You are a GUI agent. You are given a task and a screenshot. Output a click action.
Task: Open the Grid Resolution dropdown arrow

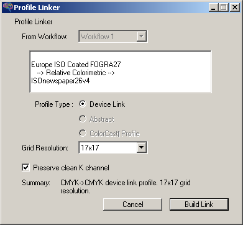click(x=142, y=148)
